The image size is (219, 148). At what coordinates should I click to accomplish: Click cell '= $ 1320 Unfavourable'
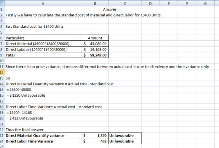[43, 95]
